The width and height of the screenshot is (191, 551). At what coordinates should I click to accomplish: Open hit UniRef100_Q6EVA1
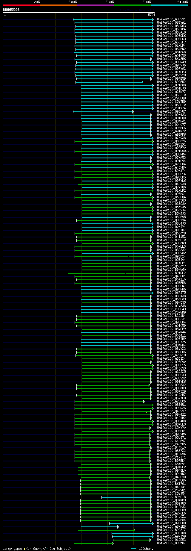click(171, 22)
